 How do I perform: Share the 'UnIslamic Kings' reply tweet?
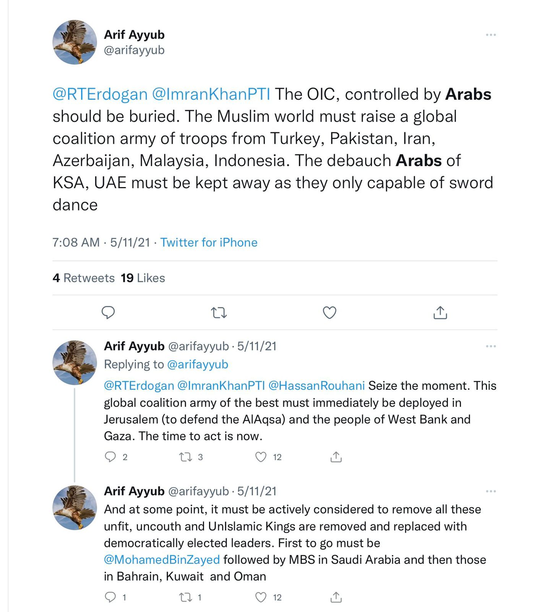[x=336, y=597]
